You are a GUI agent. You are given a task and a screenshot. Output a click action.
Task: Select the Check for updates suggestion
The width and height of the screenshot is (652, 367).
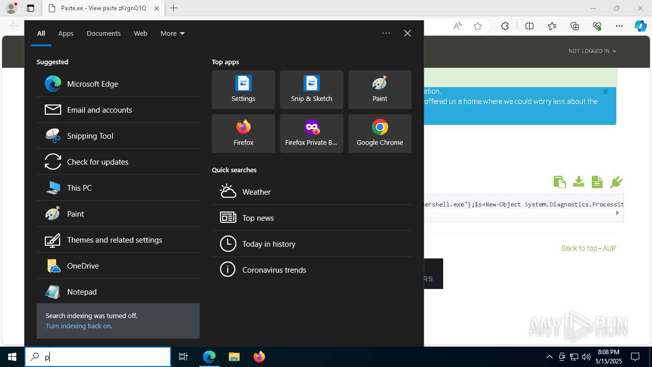(118, 162)
